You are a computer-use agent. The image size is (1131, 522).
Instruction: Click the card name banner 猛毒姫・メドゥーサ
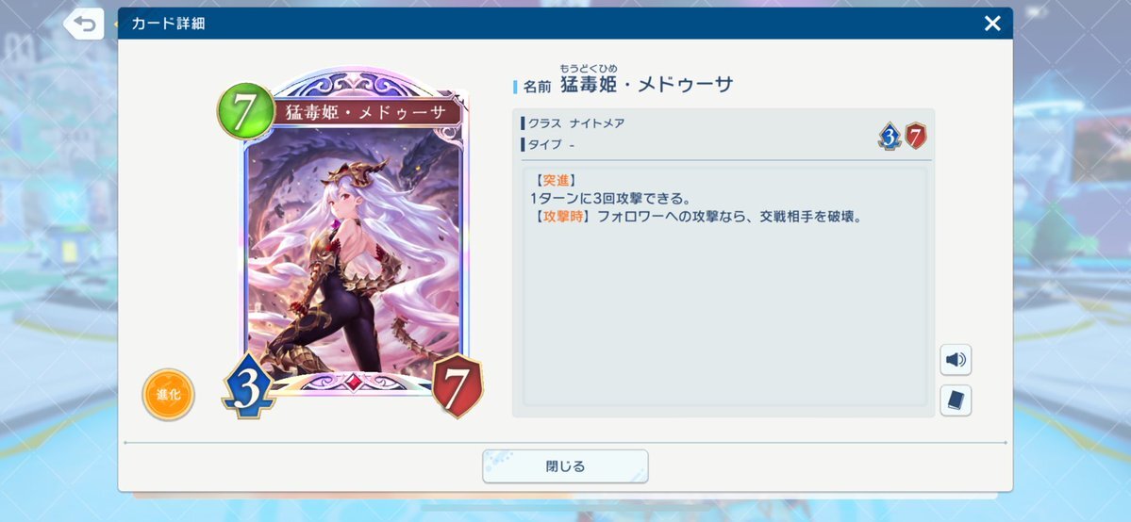(x=368, y=112)
